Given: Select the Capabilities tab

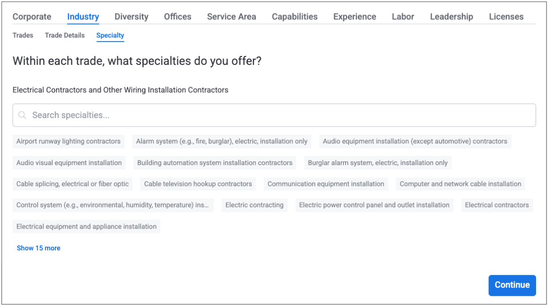Looking at the screenshot, I should (294, 17).
